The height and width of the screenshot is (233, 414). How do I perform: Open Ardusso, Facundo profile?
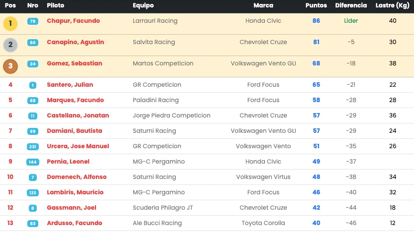74,223
